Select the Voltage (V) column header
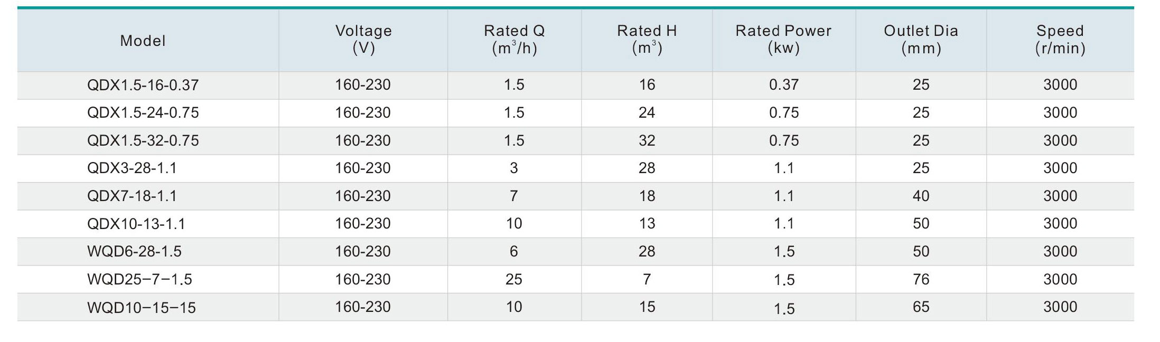The height and width of the screenshot is (342, 1160). click(x=363, y=40)
